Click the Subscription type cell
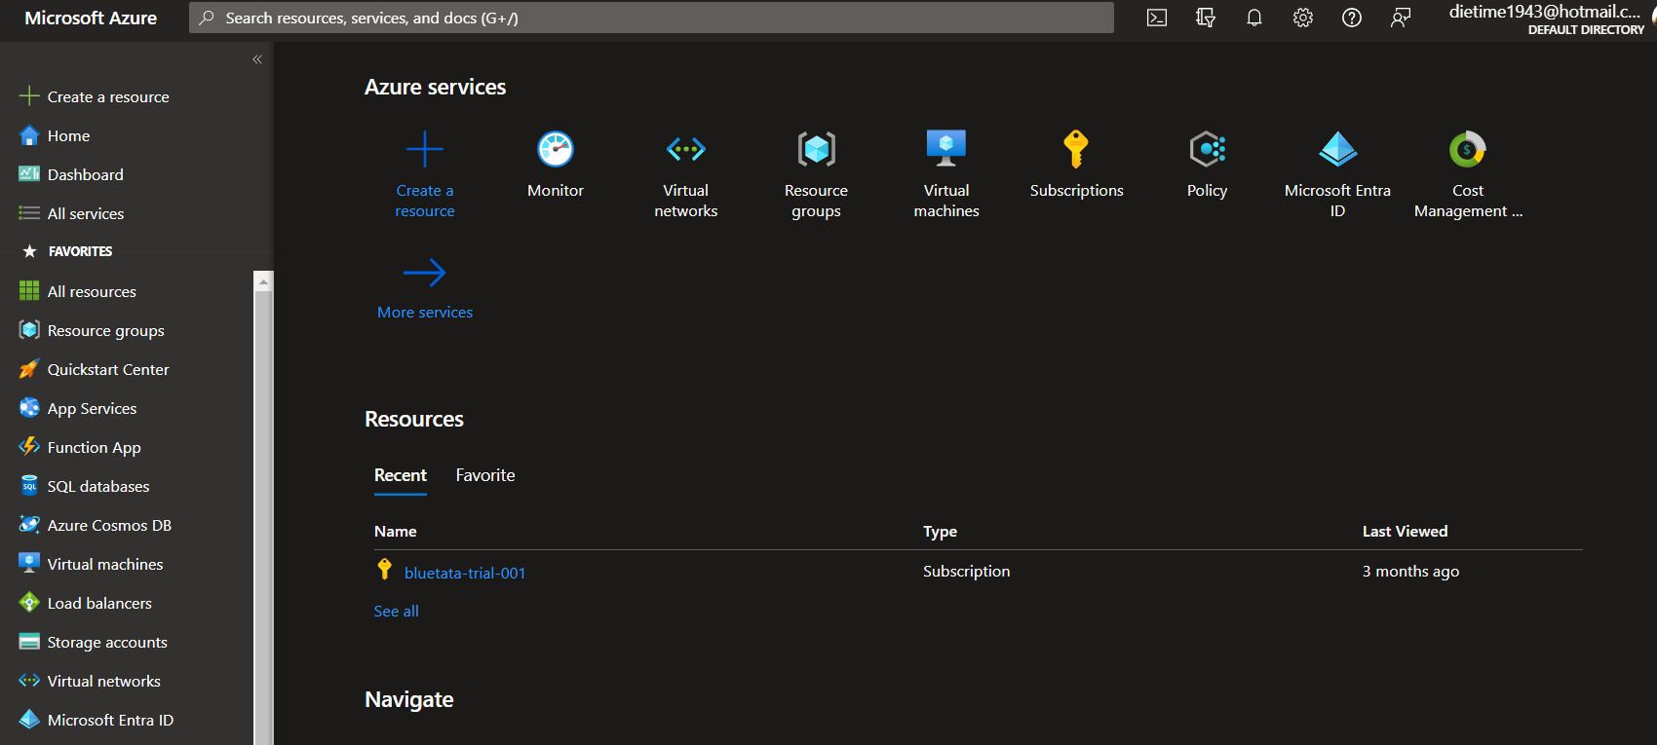This screenshot has height=745, width=1657. [x=966, y=571]
